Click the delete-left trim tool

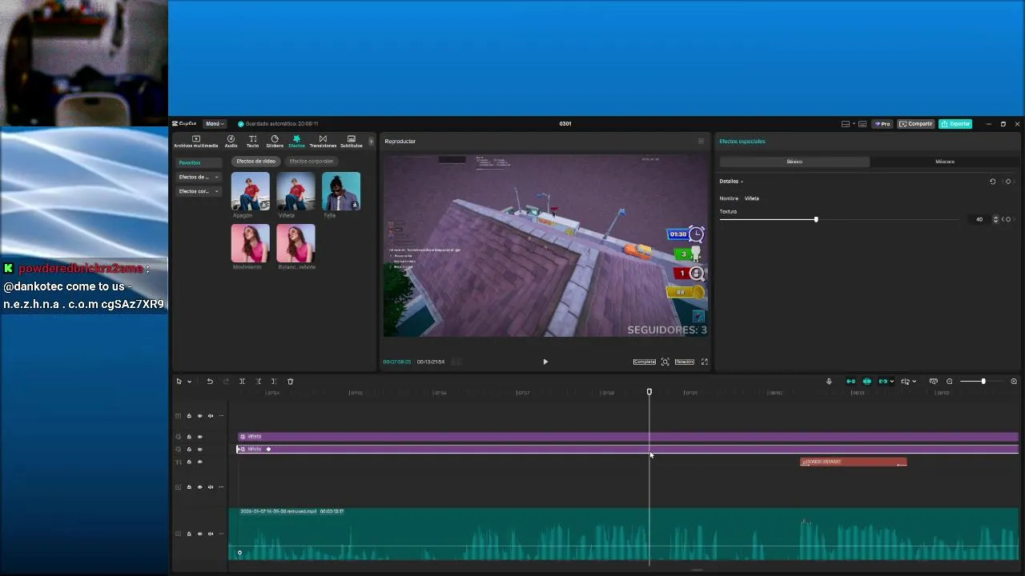[x=258, y=382]
